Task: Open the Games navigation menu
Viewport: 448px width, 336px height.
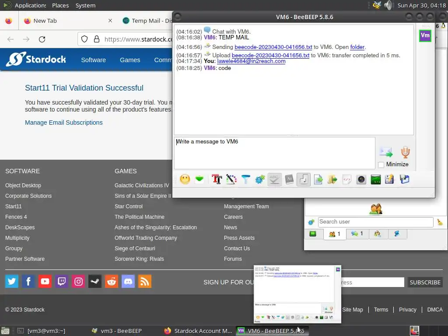Action: (x=130, y=60)
